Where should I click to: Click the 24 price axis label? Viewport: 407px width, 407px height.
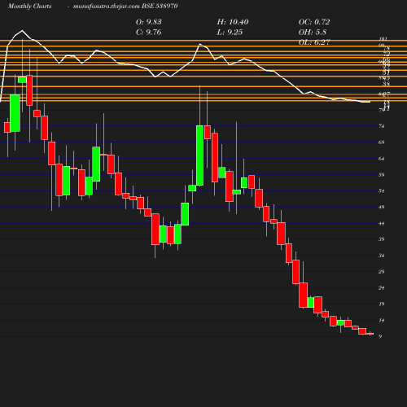(x=381, y=288)
